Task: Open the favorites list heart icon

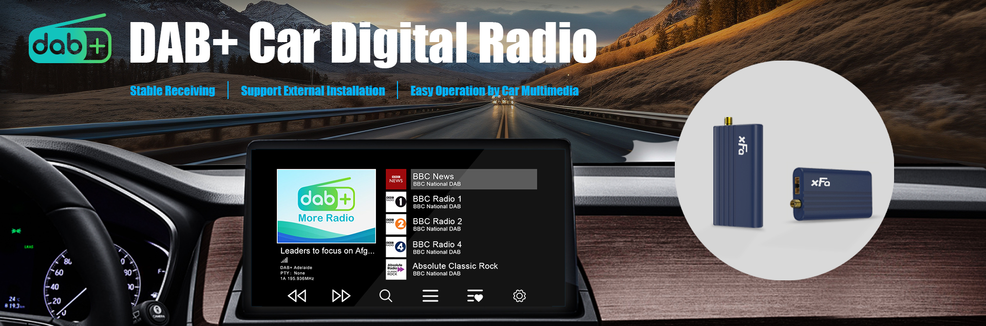Action: [475, 296]
